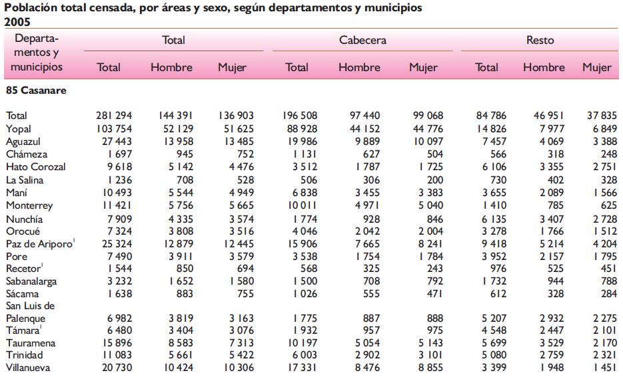Select Villanueva total 20 730
Image resolution: width=623 pixels, height=383 pixels.
(117, 368)
